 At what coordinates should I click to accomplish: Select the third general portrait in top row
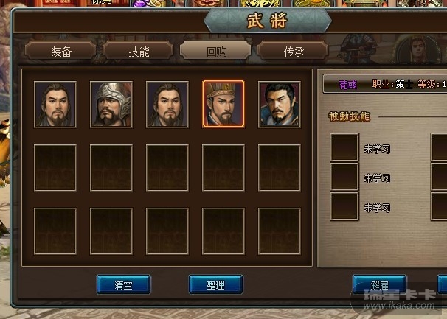tap(167, 104)
